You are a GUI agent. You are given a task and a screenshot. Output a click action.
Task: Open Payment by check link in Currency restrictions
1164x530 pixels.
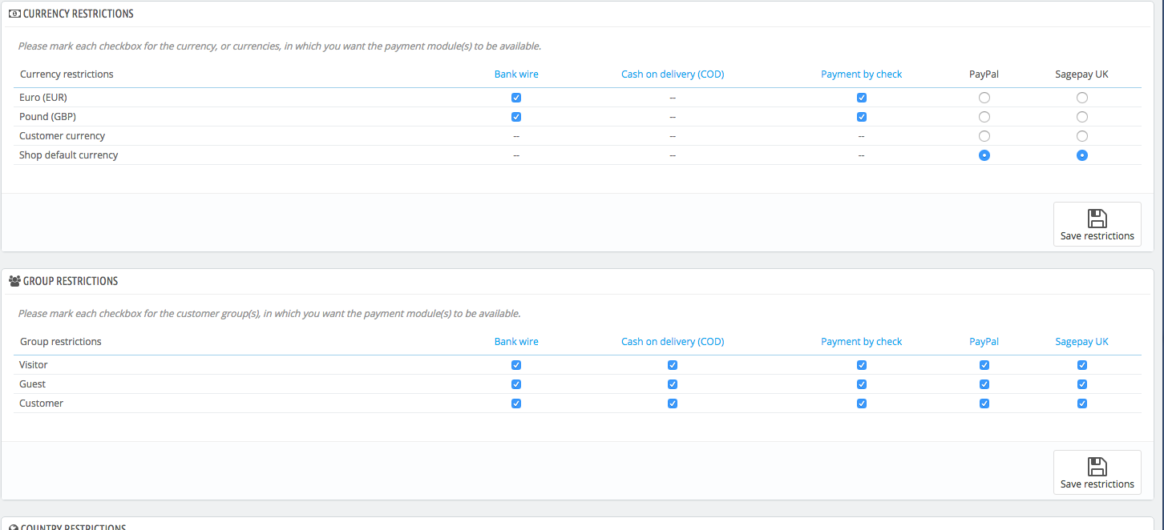click(862, 74)
